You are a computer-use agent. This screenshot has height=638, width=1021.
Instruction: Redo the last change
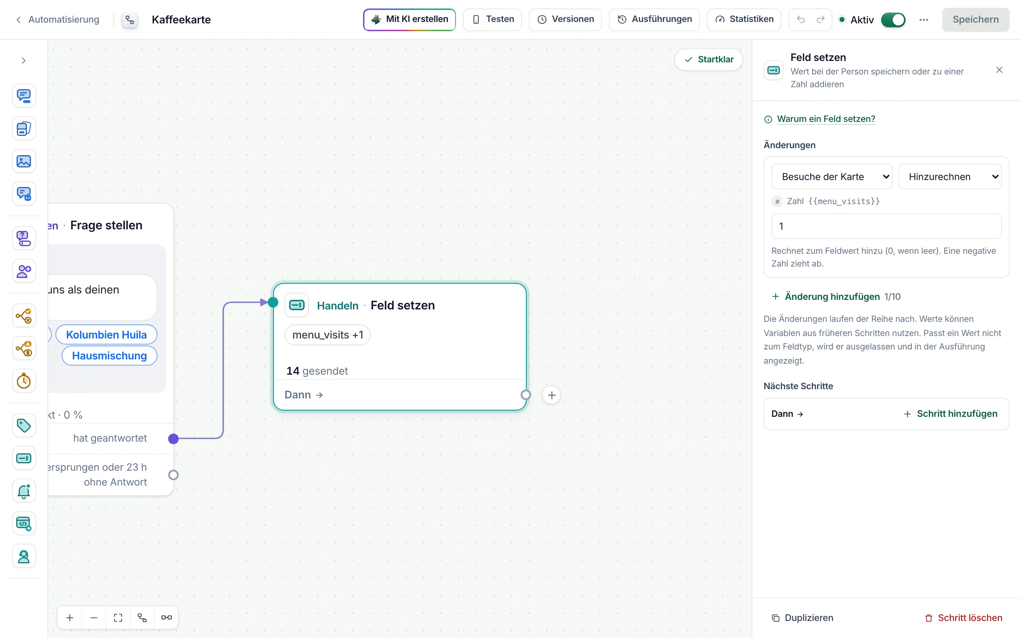[x=820, y=19]
